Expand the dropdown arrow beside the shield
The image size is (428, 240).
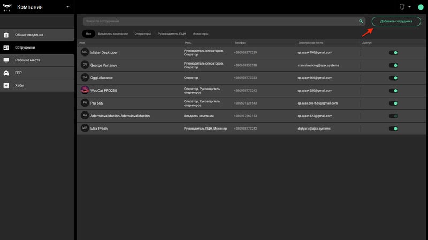pyautogui.click(x=409, y=7)
